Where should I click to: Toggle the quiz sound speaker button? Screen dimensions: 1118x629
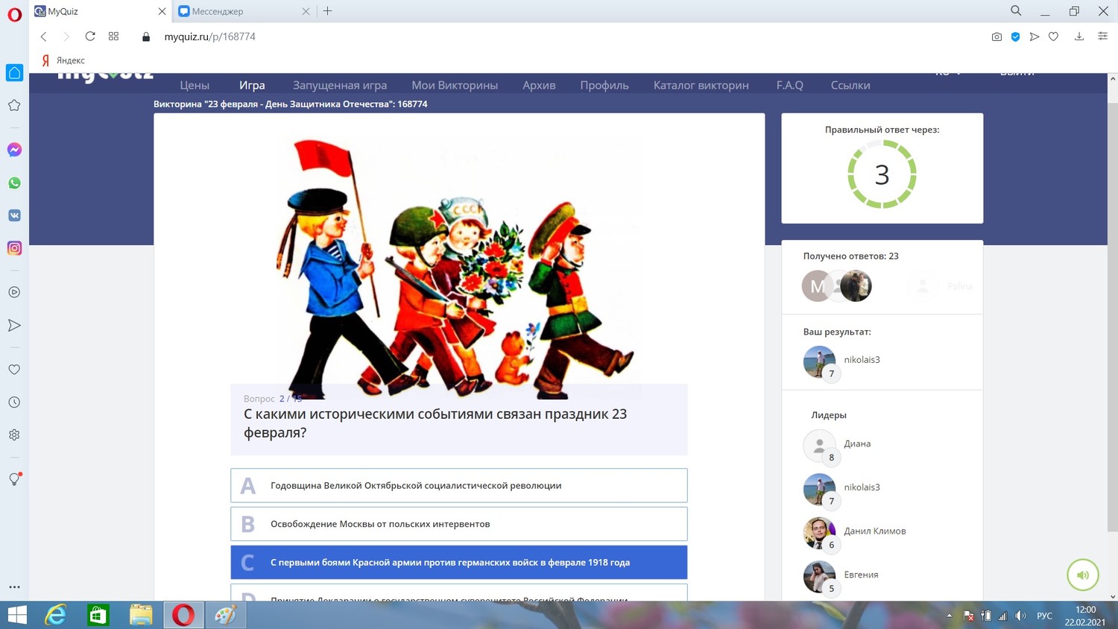1083,575
